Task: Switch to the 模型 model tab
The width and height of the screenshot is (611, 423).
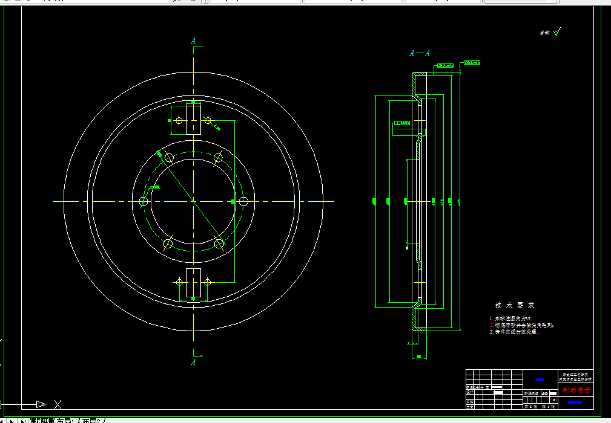Action: (42, 421)
